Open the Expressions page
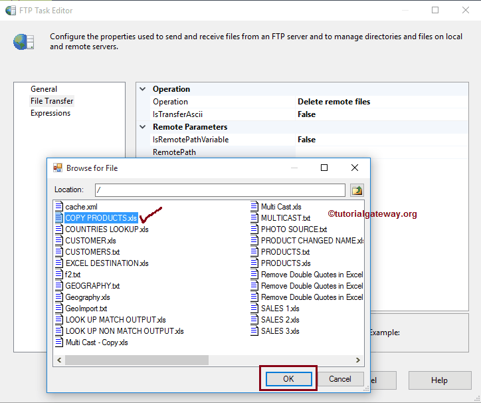 pos(50,113)
